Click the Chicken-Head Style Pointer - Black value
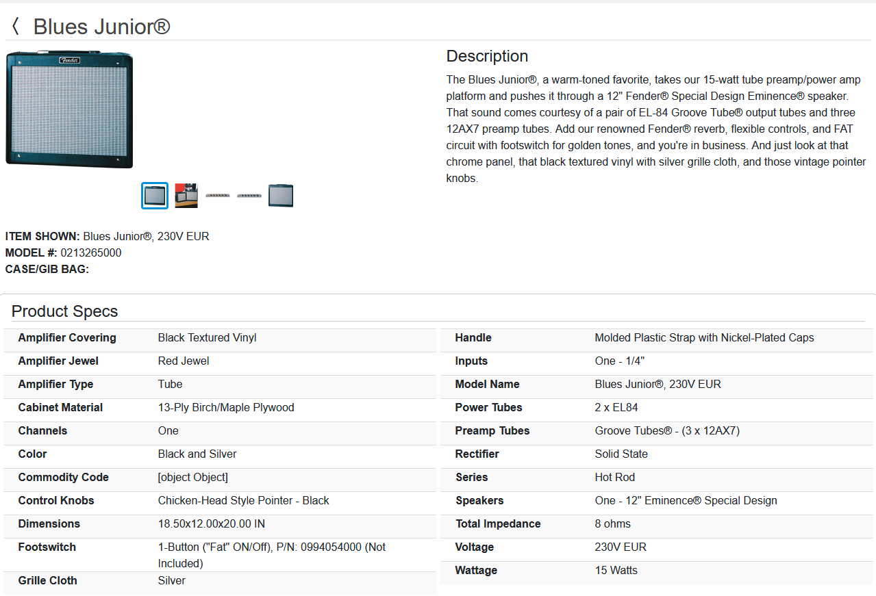 tap(244, 500)
